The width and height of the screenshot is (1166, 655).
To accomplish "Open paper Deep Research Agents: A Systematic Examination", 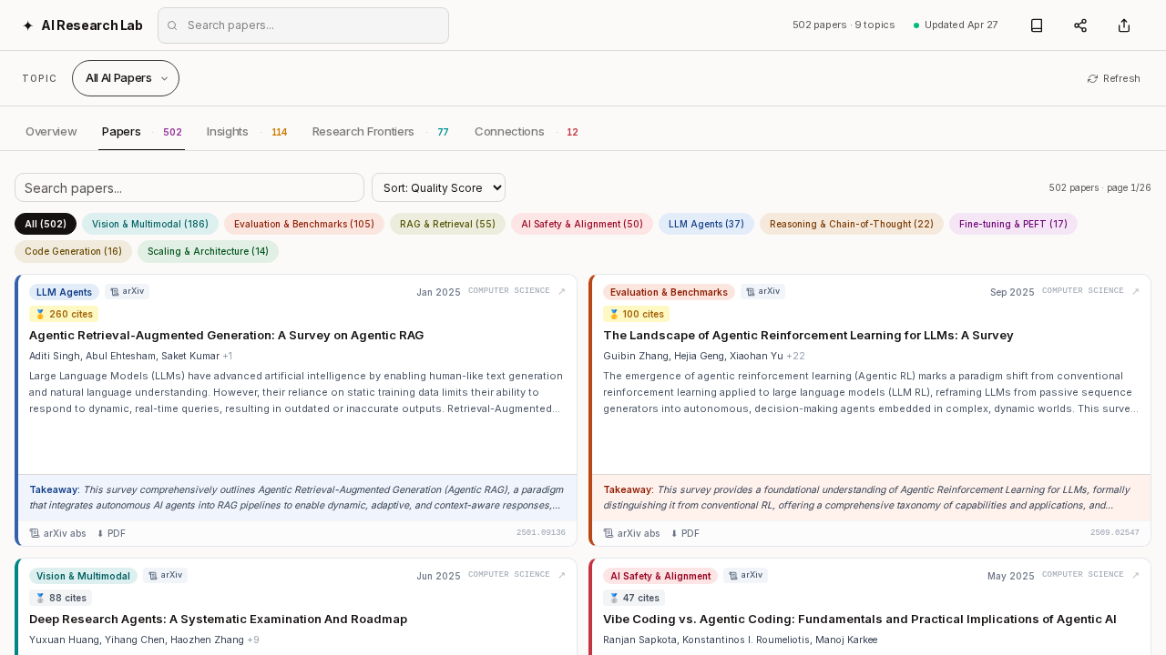I will click(219, 620).
